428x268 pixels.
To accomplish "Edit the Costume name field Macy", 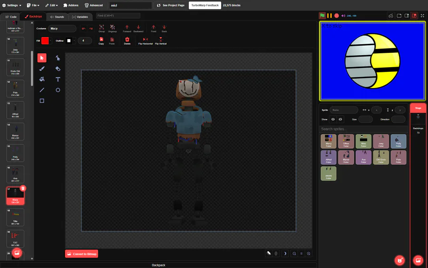I will (62, 29).
